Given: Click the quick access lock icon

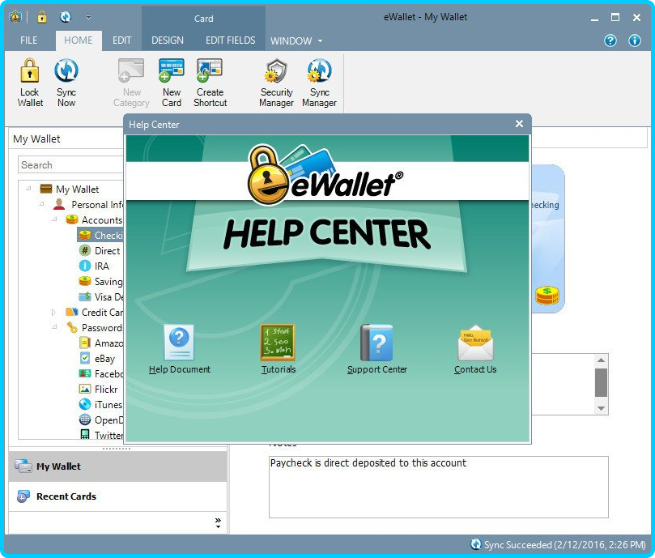Looking at the screenshot, I should [42, 17].
